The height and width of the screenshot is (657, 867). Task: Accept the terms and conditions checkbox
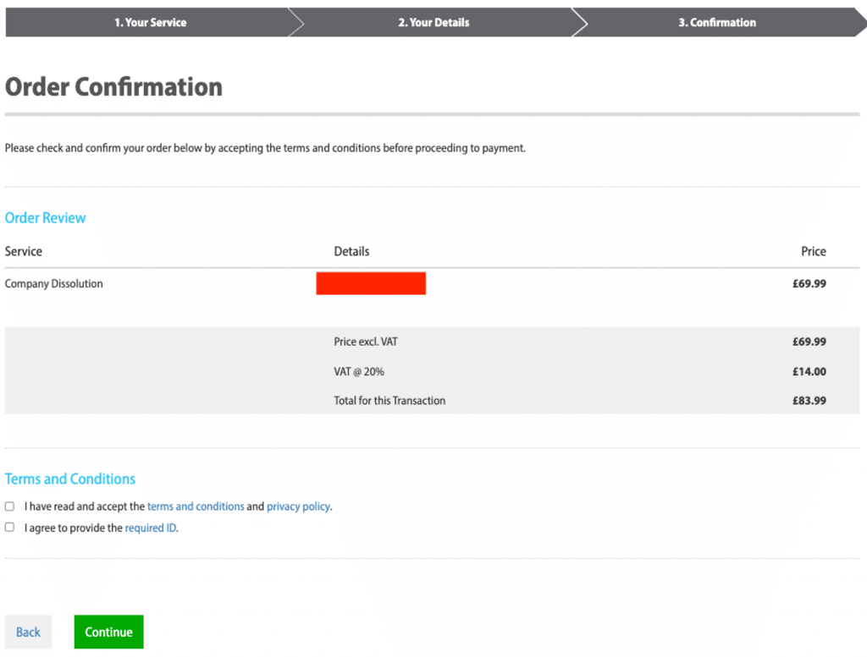tap(10, 506)
